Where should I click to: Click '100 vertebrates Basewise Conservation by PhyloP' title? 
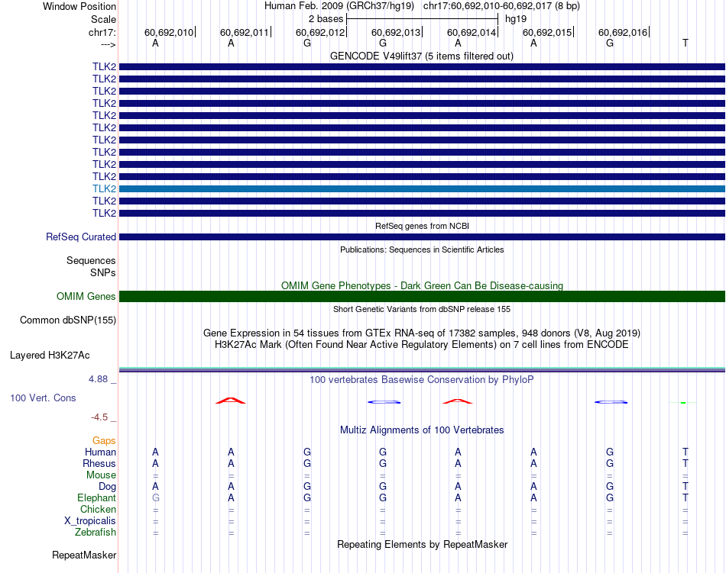pyautogui.click(x=422, y=379)
